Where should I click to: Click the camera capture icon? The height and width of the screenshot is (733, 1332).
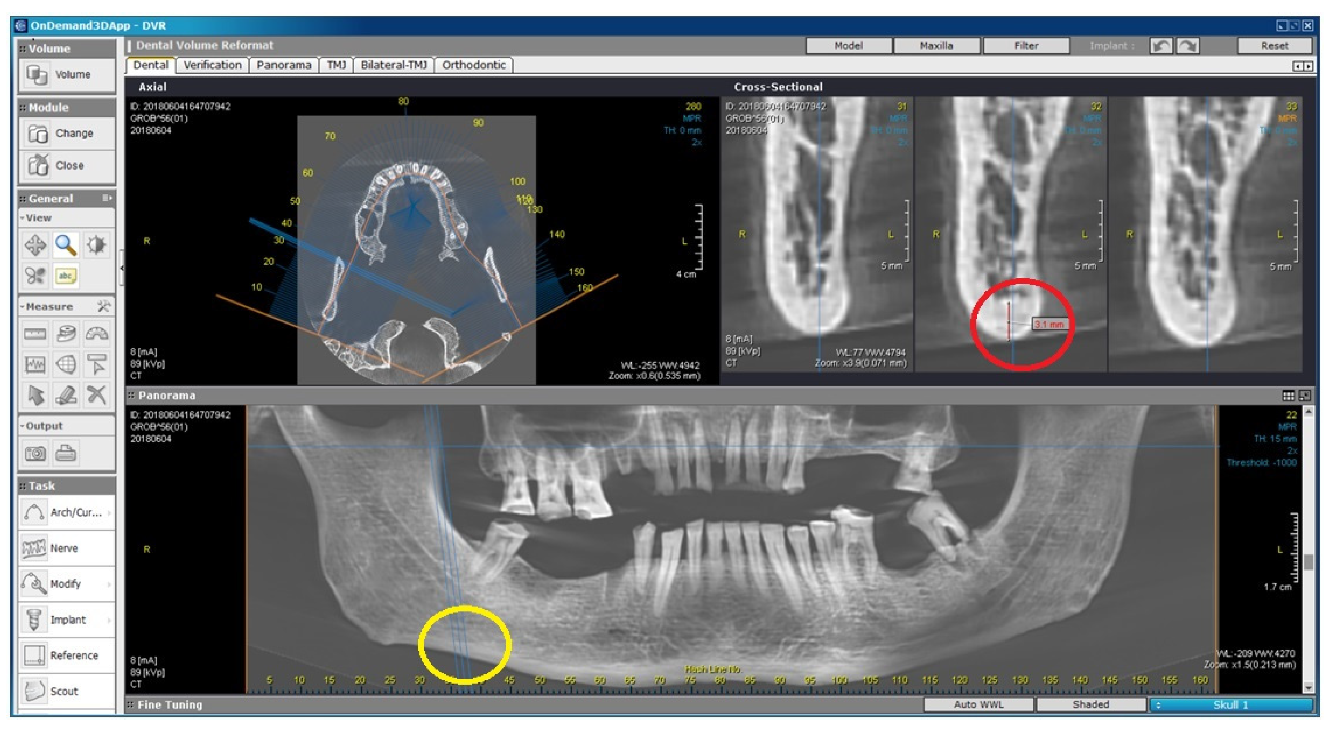click(x=35, y=454)
